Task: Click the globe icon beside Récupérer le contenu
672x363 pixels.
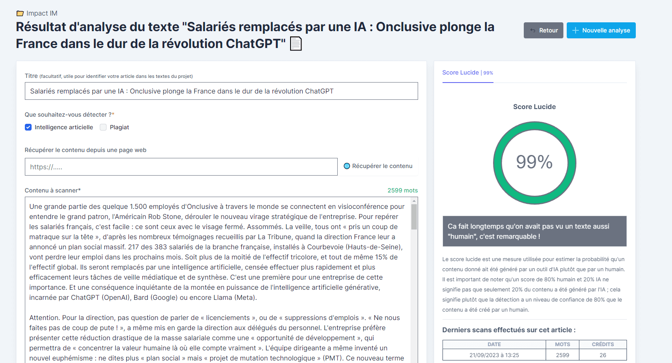Action: pos(347,166)
